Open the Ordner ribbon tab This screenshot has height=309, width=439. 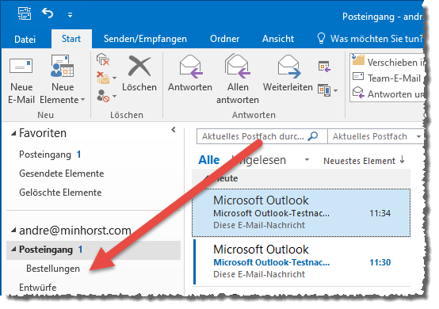(x=224, y=39)
